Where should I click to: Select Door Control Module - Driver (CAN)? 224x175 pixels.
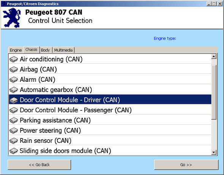(110, 99)
